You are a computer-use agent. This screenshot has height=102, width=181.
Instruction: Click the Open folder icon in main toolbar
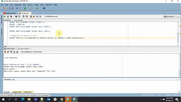click(6, 8)
